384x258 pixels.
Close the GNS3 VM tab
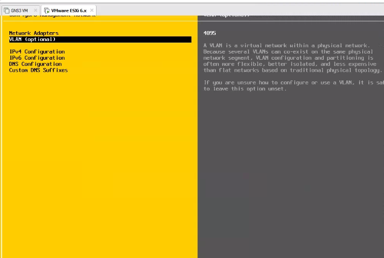[x=35, y=10]
